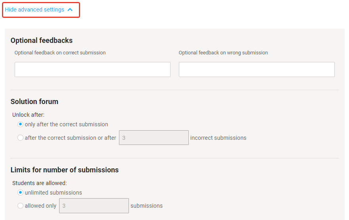Image resolution: width=349 pixels, height=220 pixels.
Task: Click the 'Unlock after:' label text
Action: click(x=28, y=115)
